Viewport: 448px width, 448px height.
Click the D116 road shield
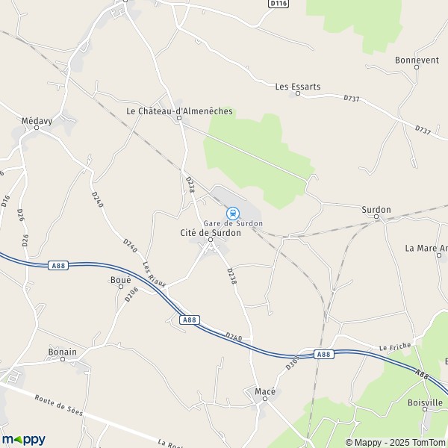pyautogui.click(x=279, y=4)
